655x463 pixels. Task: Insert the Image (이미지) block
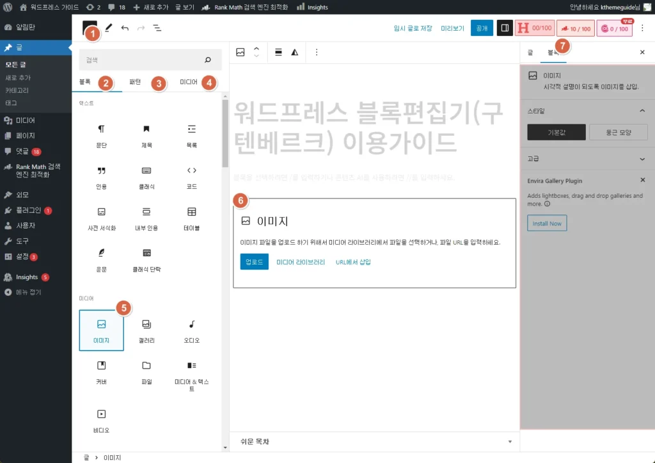click(x=102, y=330)
